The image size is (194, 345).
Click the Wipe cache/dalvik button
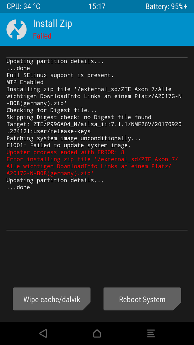pos(52,299)
